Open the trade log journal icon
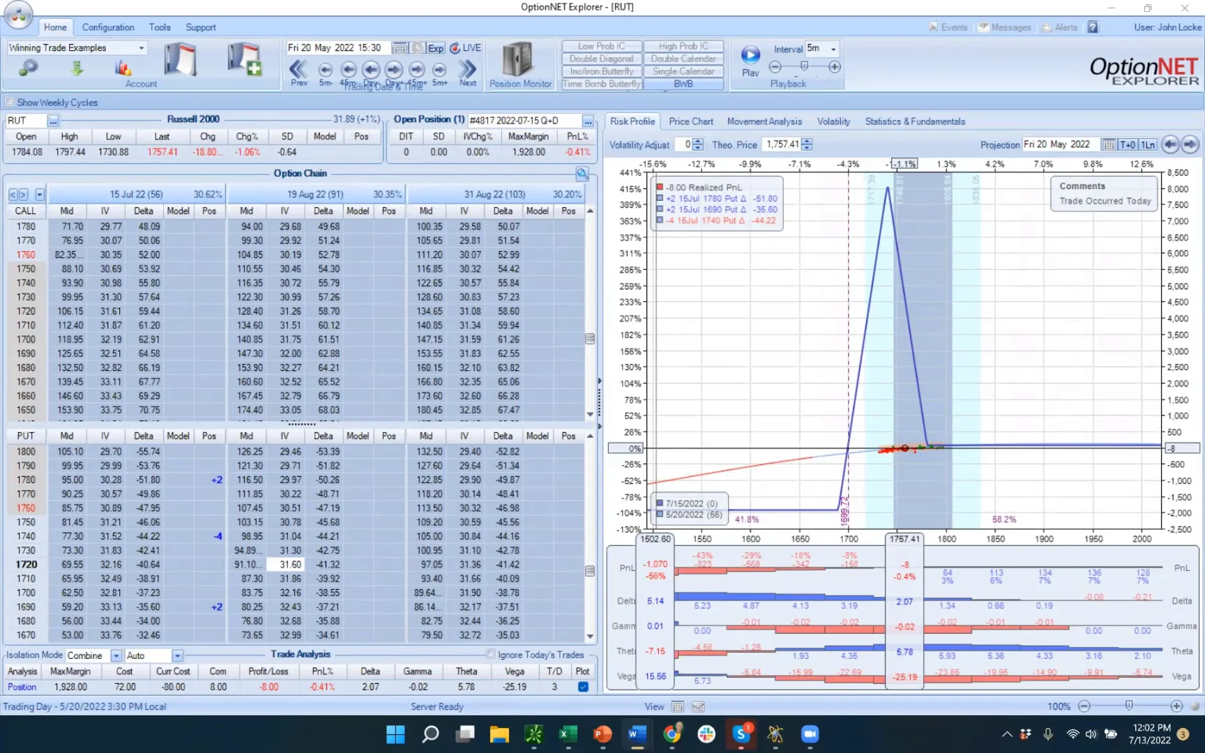The height and width of the screenshot is (753, 1205). [180, 59]
